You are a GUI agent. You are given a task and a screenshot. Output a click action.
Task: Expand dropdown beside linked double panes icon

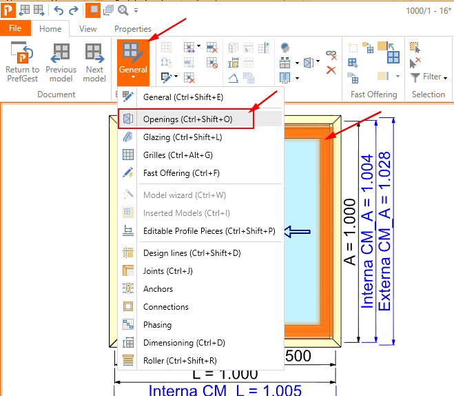click(x=297, y=78)
